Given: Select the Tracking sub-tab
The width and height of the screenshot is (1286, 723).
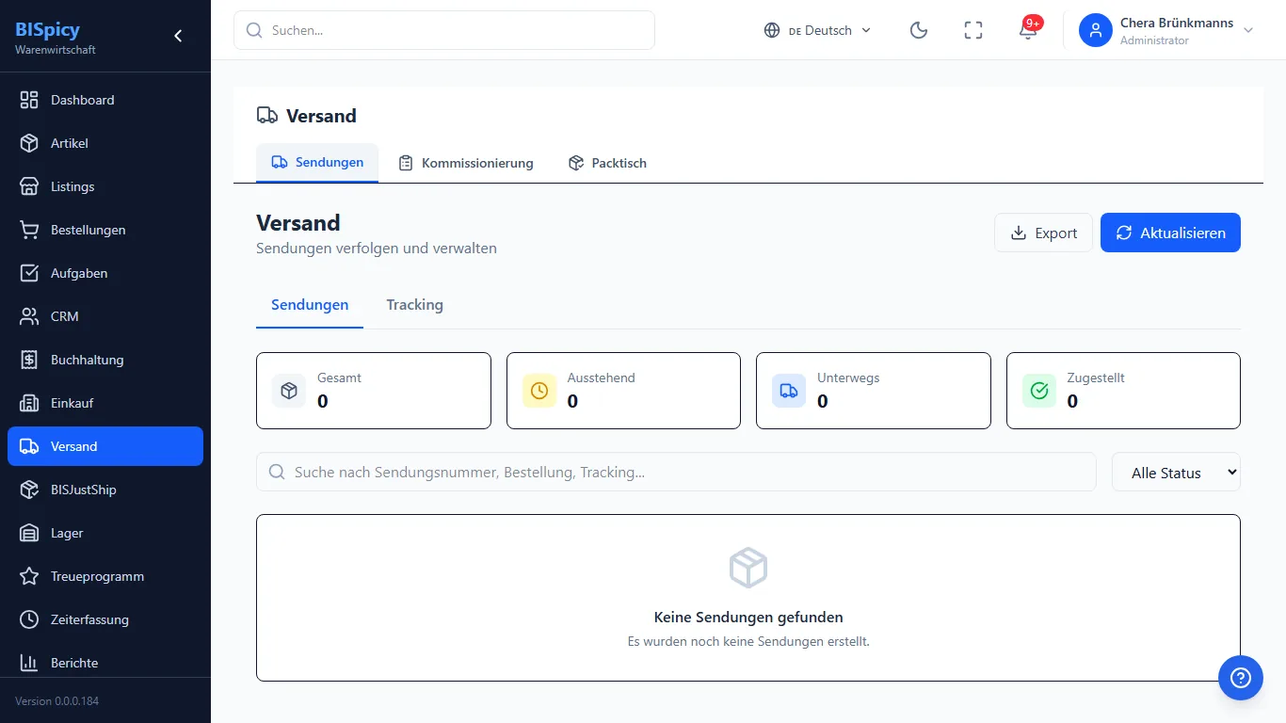Looking at the screenshot, I should point(414,305).
